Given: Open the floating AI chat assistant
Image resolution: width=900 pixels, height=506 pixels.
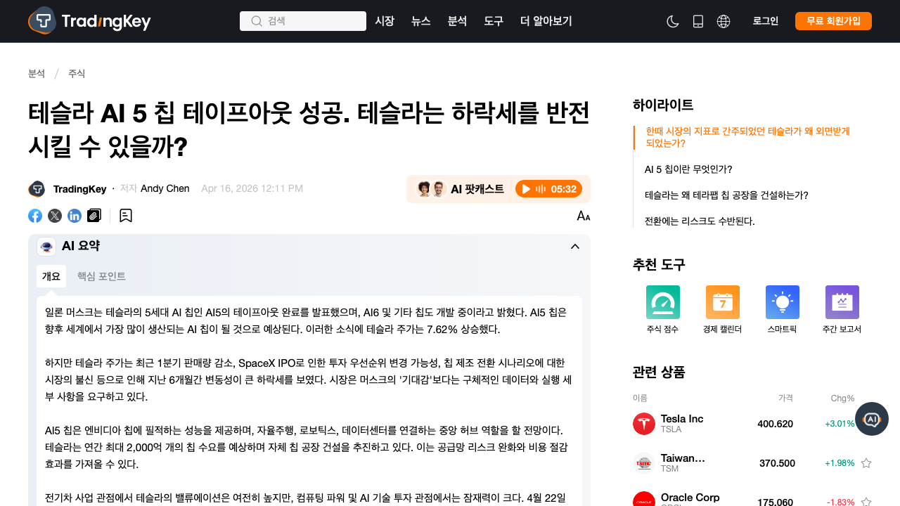Looking at the screenshot, I should tap(872, 419).
